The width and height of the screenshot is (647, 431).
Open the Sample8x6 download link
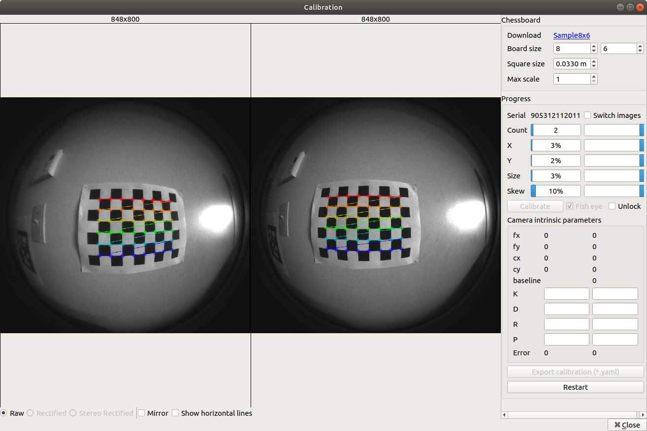tap(571, 35)
